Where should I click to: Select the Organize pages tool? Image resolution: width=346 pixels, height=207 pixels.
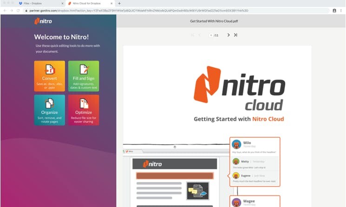tap(49, 110)
